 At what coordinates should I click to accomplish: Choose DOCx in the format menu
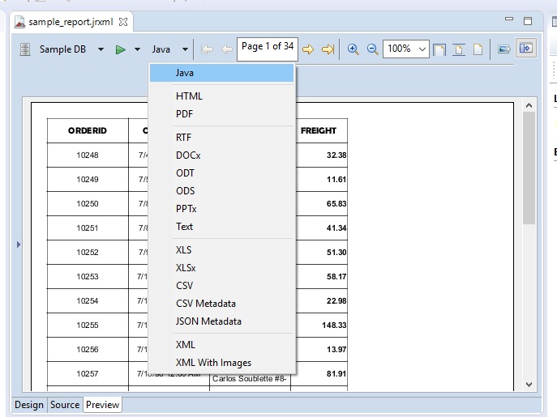click(x=221, y=155)
